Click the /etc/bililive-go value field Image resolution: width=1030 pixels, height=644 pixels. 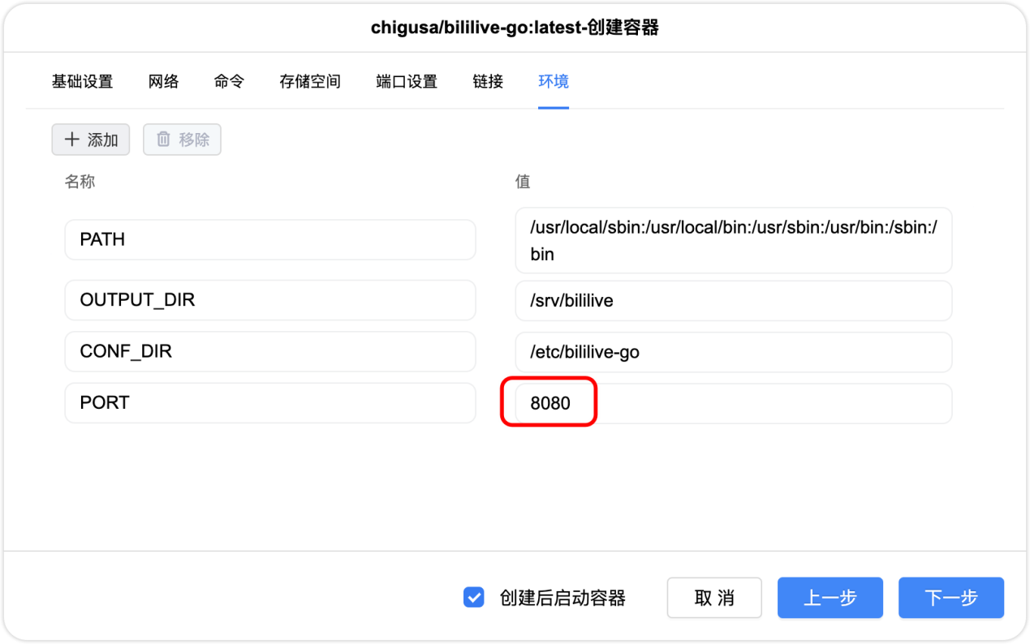(x=733, y=352)
